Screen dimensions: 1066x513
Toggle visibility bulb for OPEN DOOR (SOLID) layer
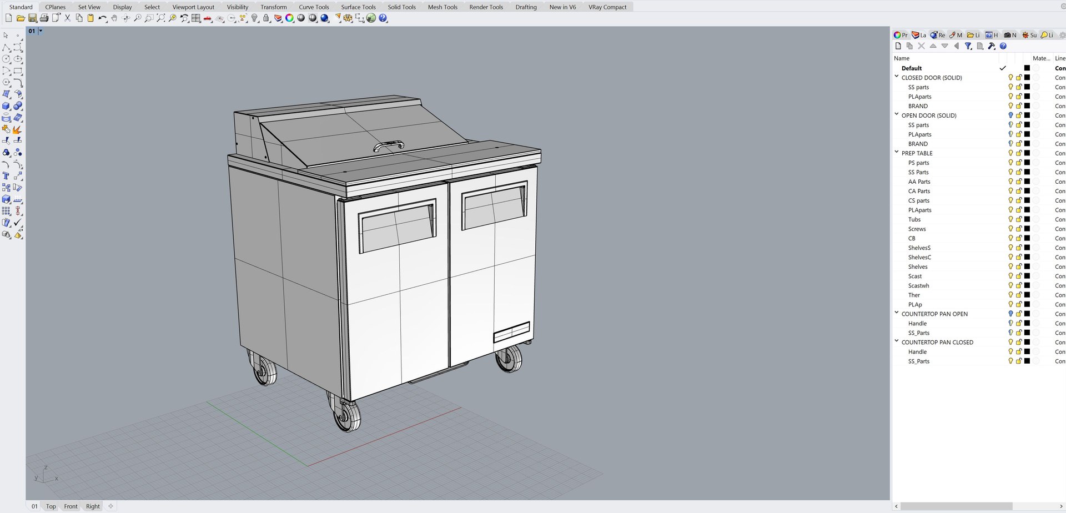tap(1010, 115)
